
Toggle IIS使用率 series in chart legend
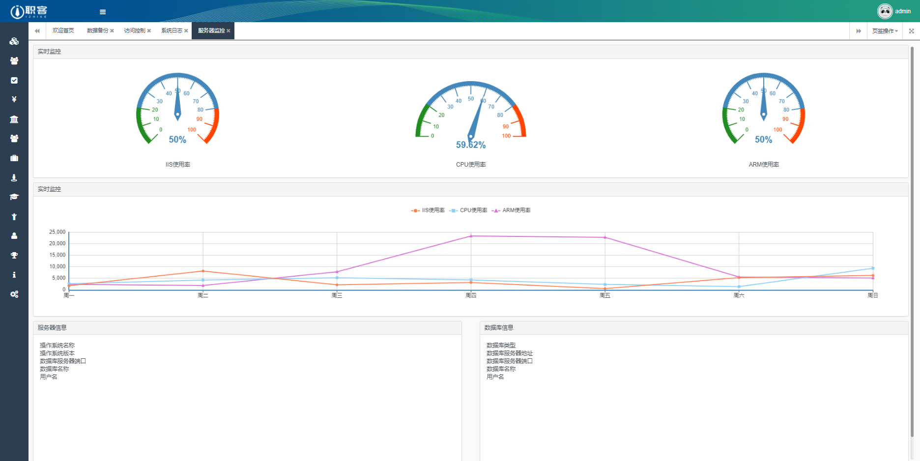[428, 210]
